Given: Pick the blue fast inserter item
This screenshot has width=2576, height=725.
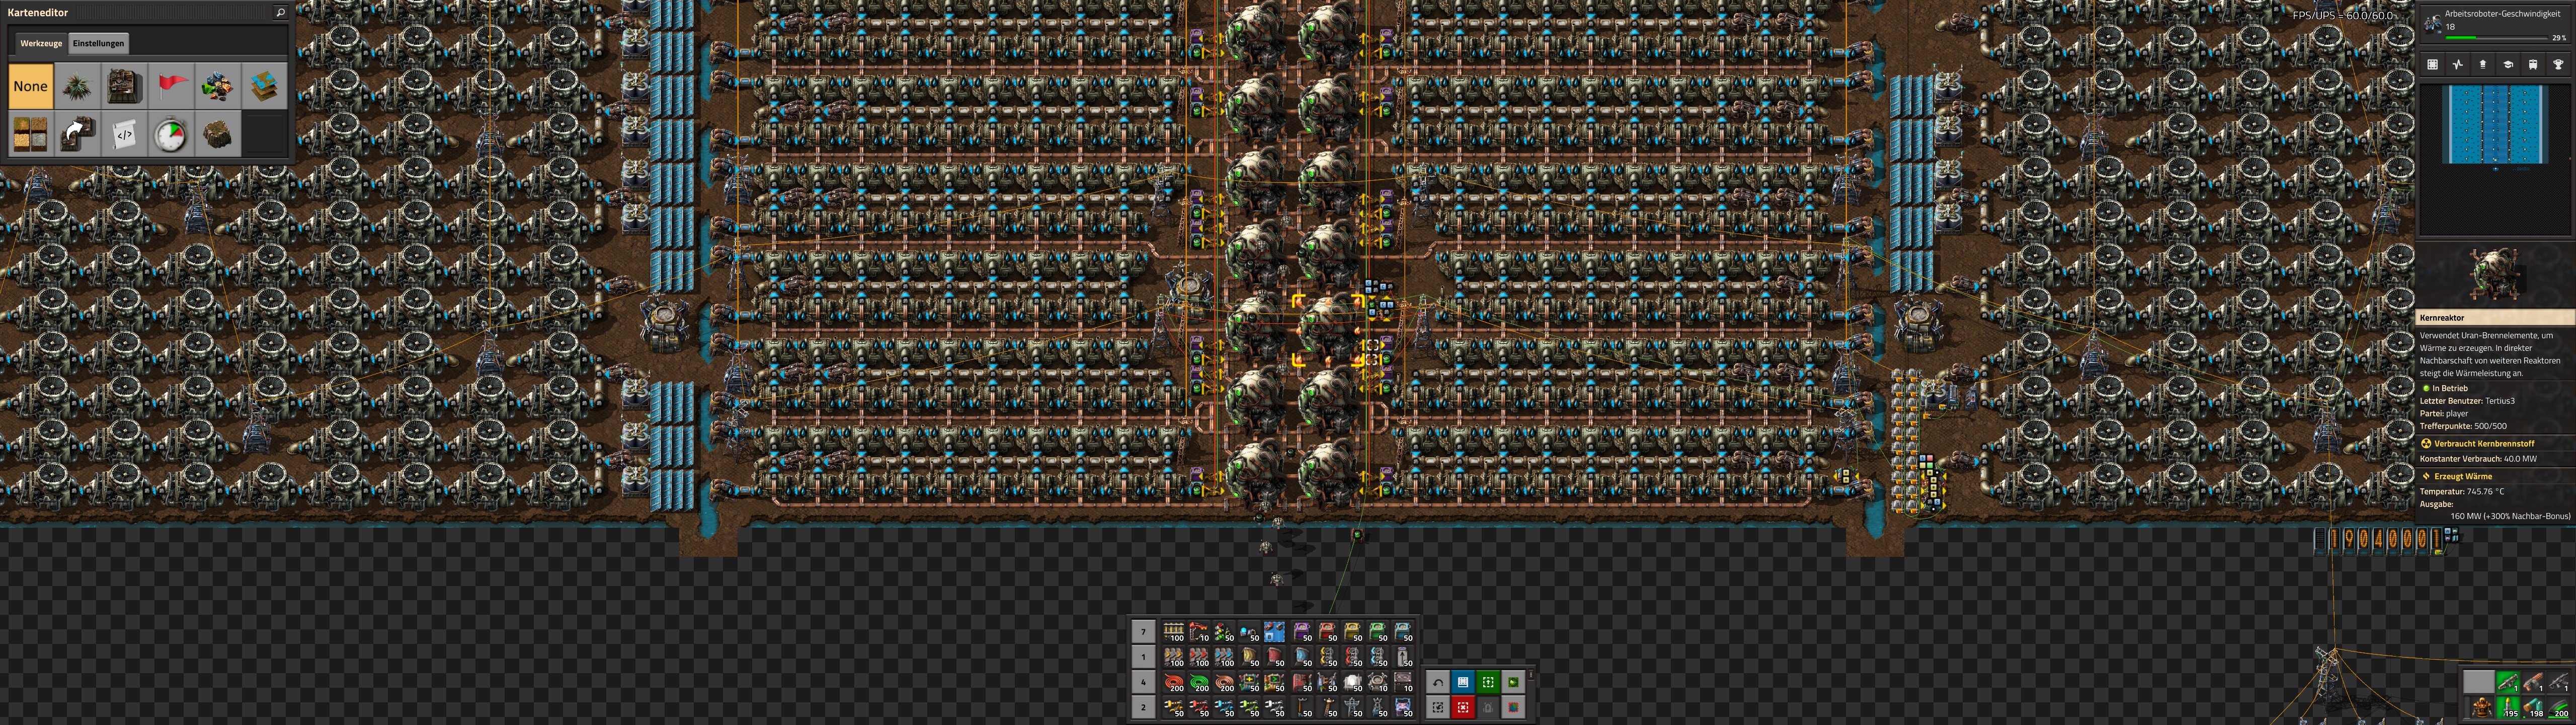Looking at the screenshot, I should 1224,707.
